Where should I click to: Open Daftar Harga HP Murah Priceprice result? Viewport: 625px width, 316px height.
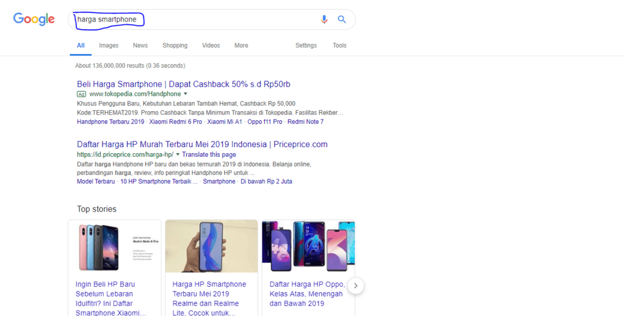tap(202, 144)
